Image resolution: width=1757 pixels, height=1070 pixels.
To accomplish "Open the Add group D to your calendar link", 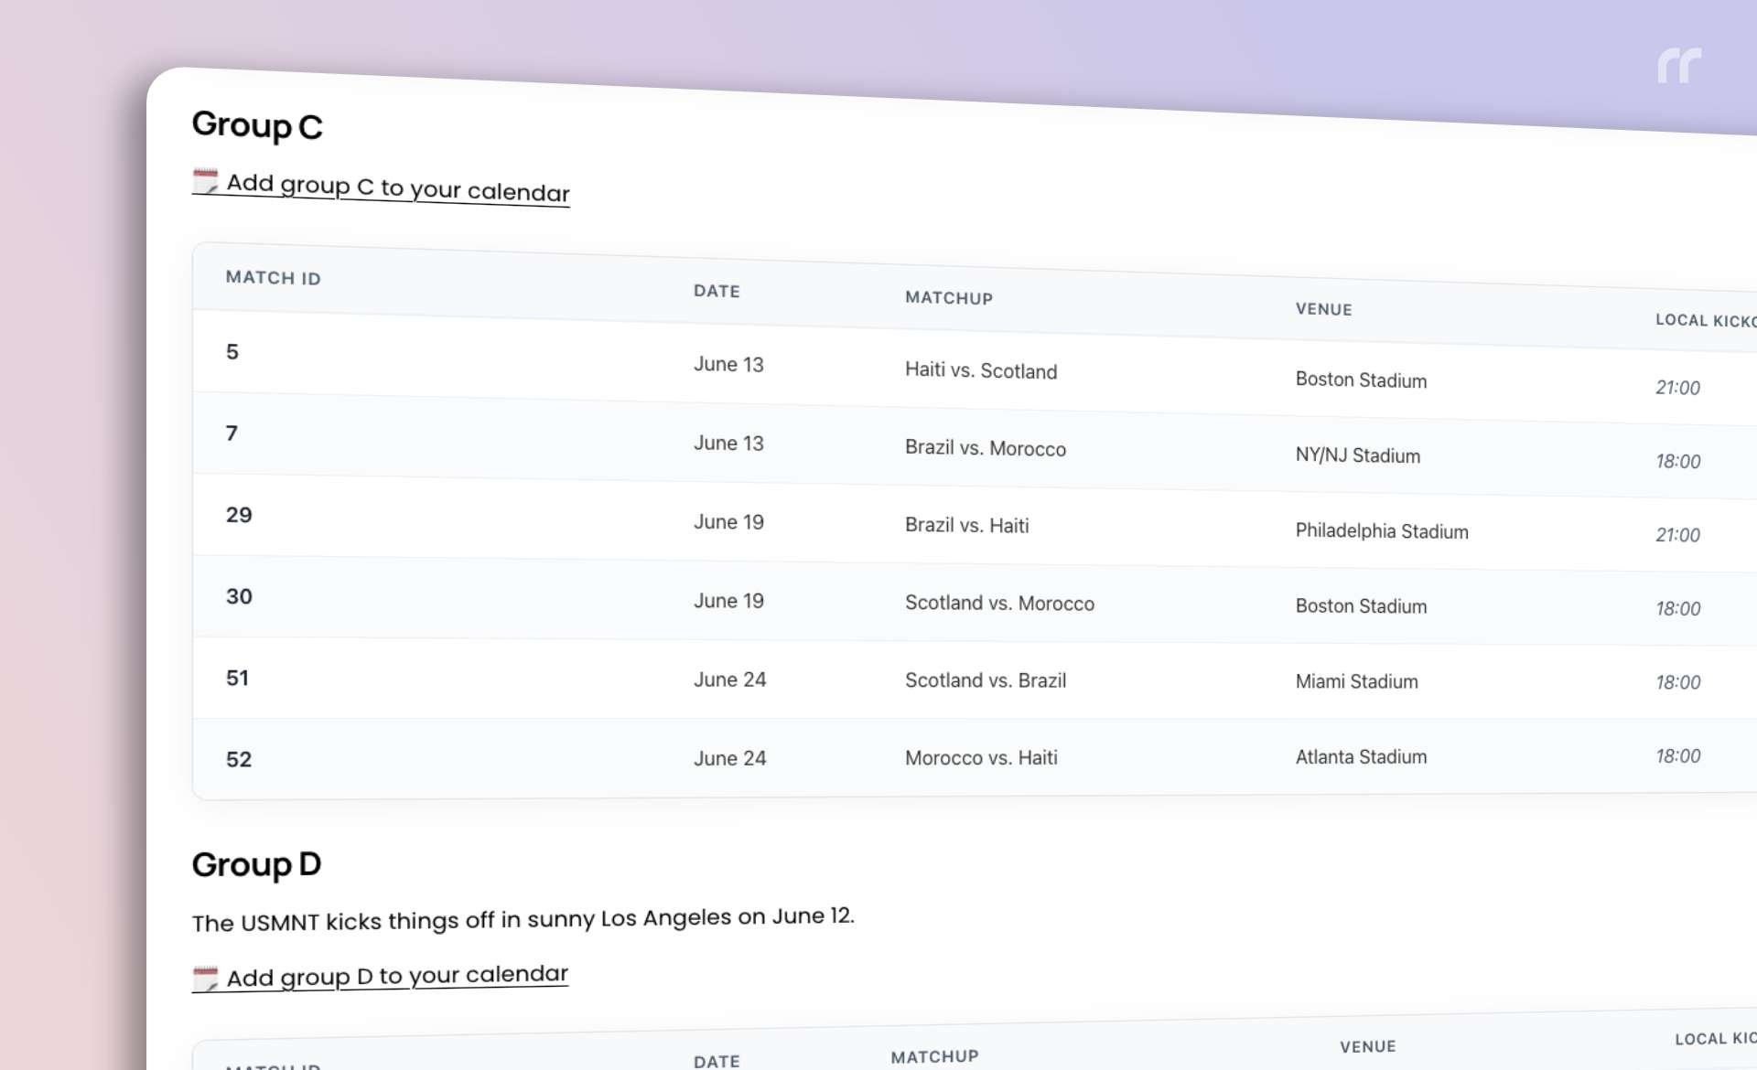I will tap(381, 977).
